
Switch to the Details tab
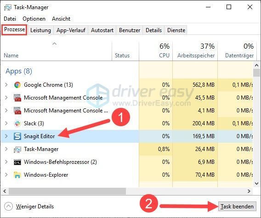point(153,30)
